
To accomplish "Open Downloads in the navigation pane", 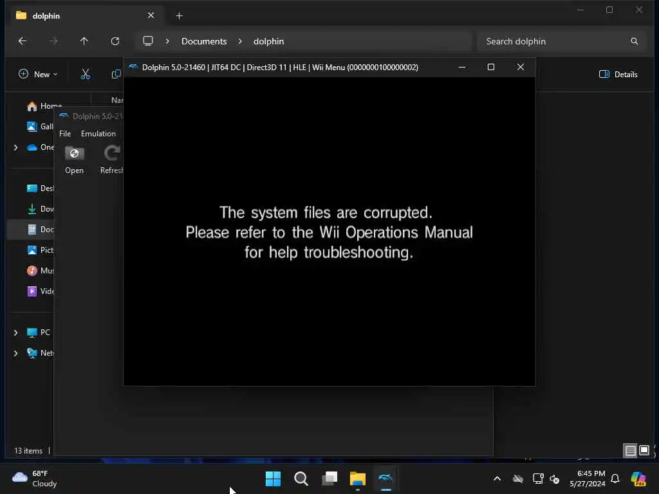I will (x=41, y=209).
